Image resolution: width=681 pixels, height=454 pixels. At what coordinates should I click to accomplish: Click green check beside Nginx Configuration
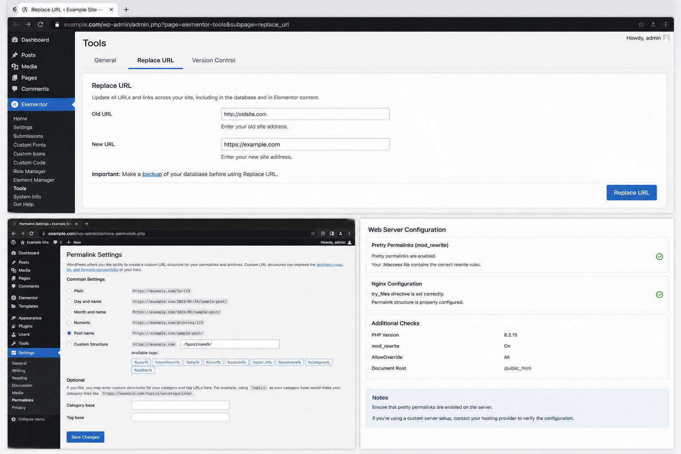(x=659, y=295)
